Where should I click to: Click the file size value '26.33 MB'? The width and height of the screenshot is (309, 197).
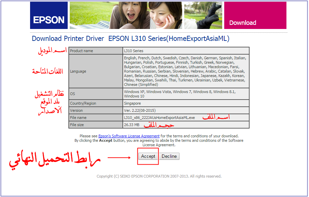tap(132, 125)
